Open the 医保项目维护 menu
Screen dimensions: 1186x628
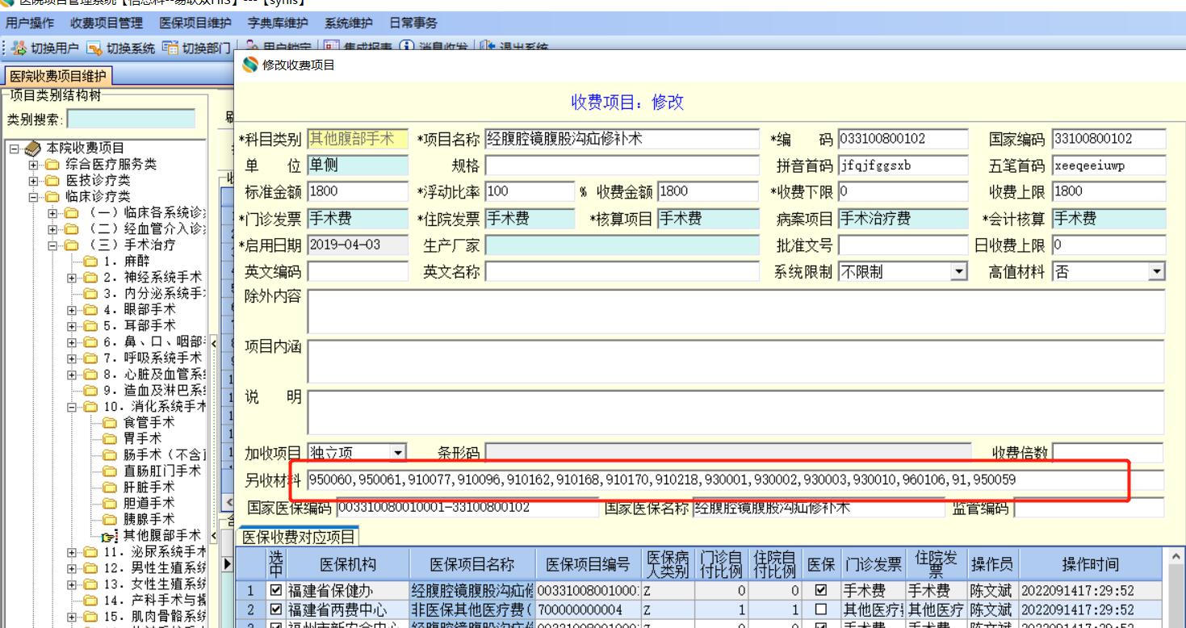pos(195,24)
